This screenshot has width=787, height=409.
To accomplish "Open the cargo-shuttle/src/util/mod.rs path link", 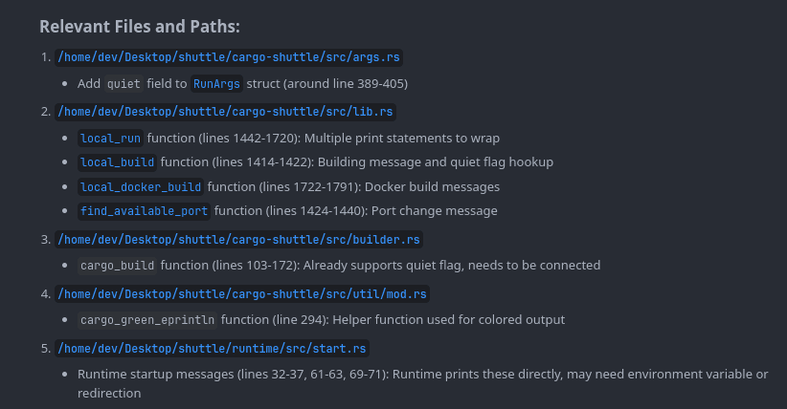I will tap(242, 293).
